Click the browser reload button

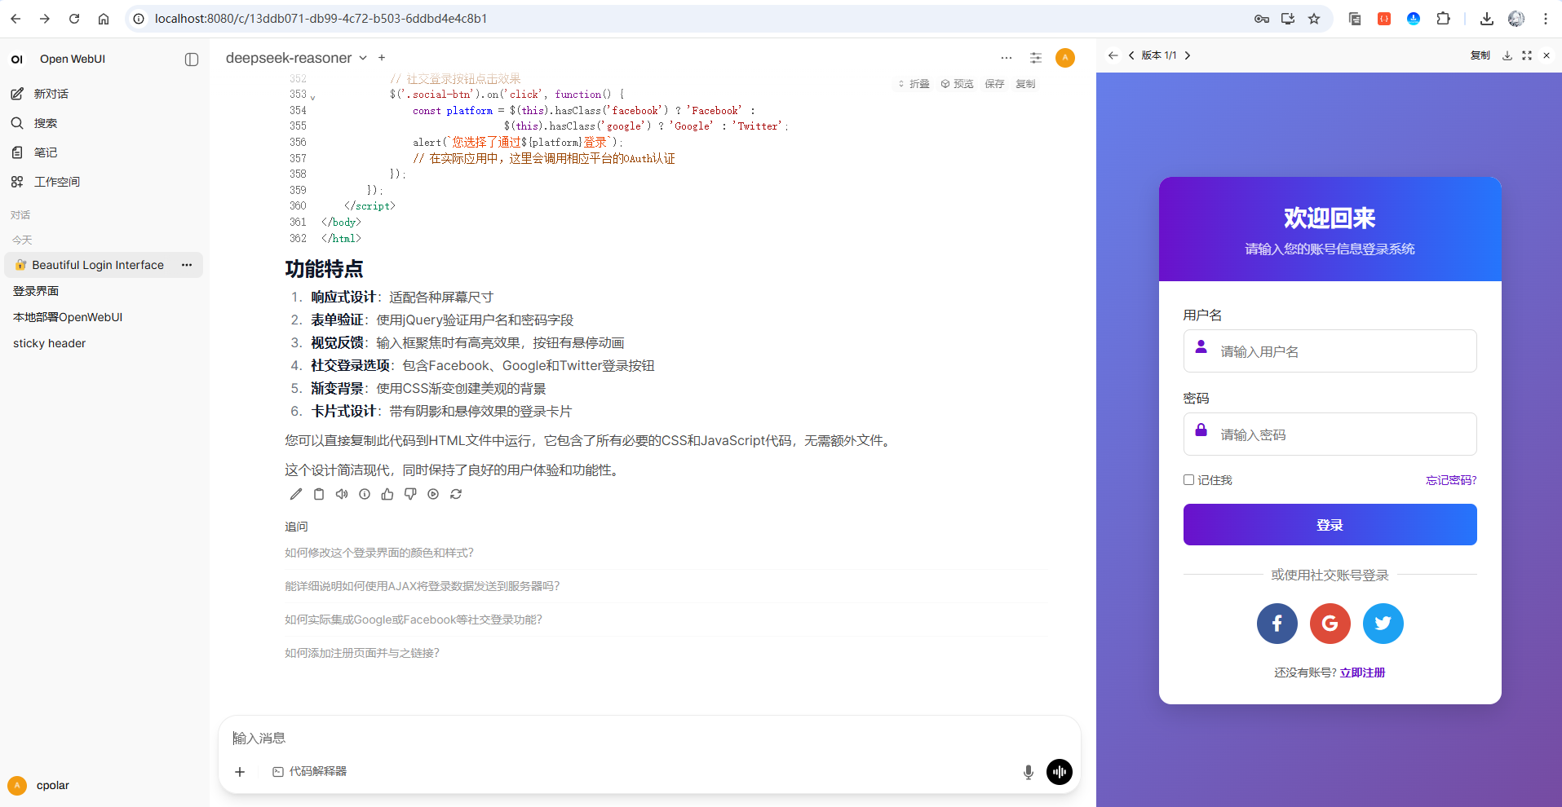tap(74, 19)
